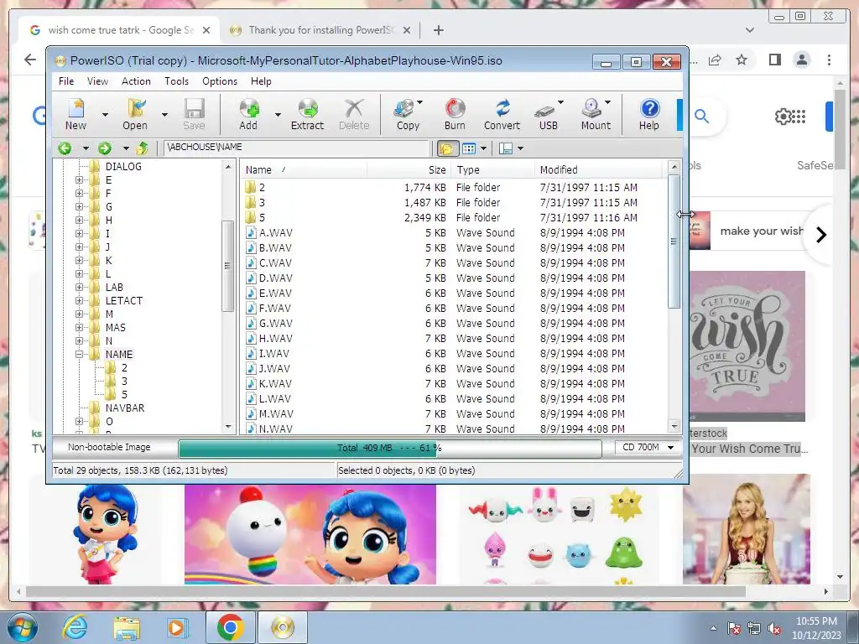Image resolution: width=859 pixels, height=644 pixels.
Task: Open the Options menu
Action: (220, 81)
